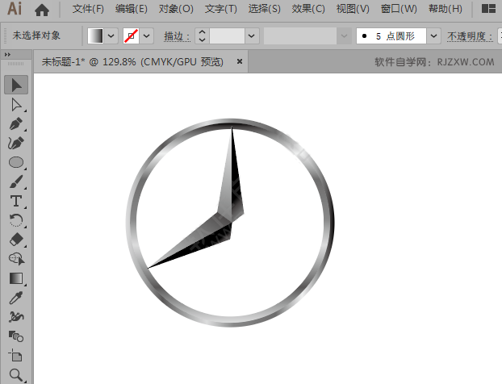Open the 效果(C) menu

(x=308, y=9)
